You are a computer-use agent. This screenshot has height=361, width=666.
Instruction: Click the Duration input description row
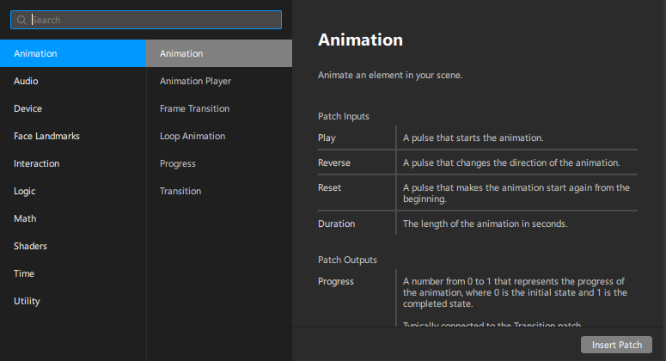point(477,223)
